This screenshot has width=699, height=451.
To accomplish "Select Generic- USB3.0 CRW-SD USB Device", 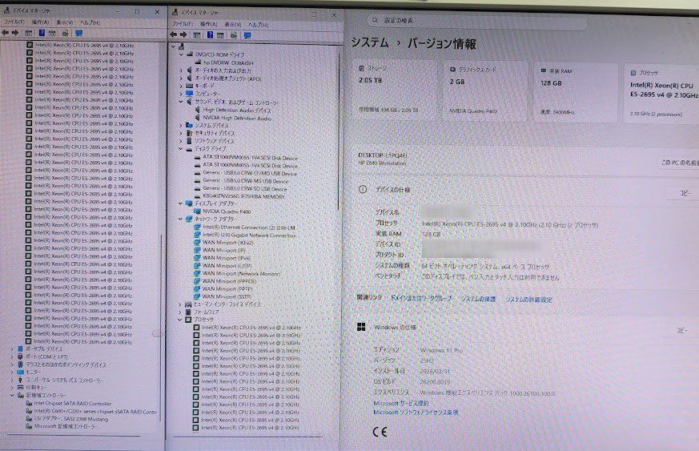I will (x=245, y=189).
